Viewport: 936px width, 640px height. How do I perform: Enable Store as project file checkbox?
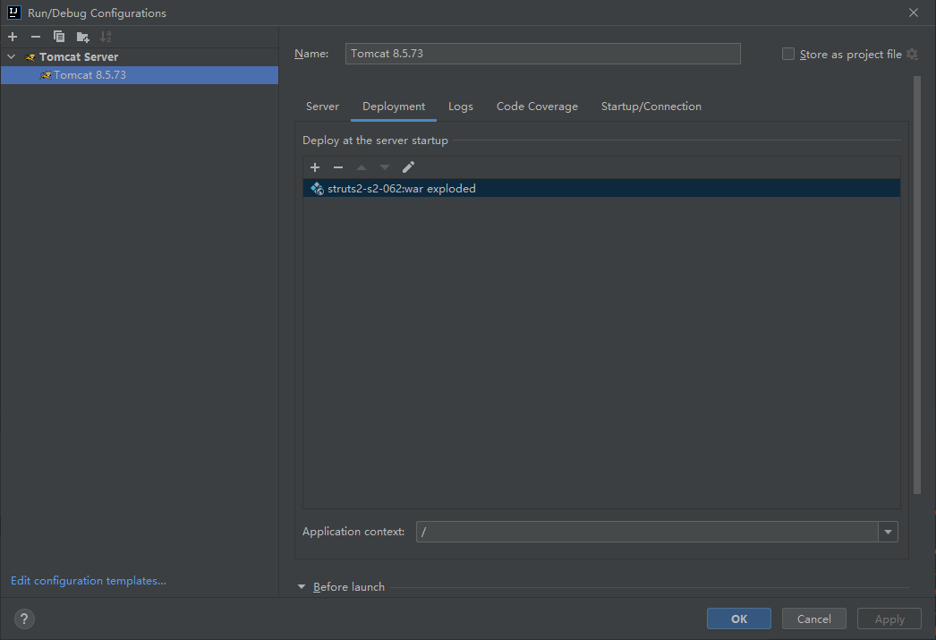(788, 54)
